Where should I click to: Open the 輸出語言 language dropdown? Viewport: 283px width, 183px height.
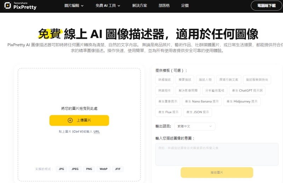point(195,126)
